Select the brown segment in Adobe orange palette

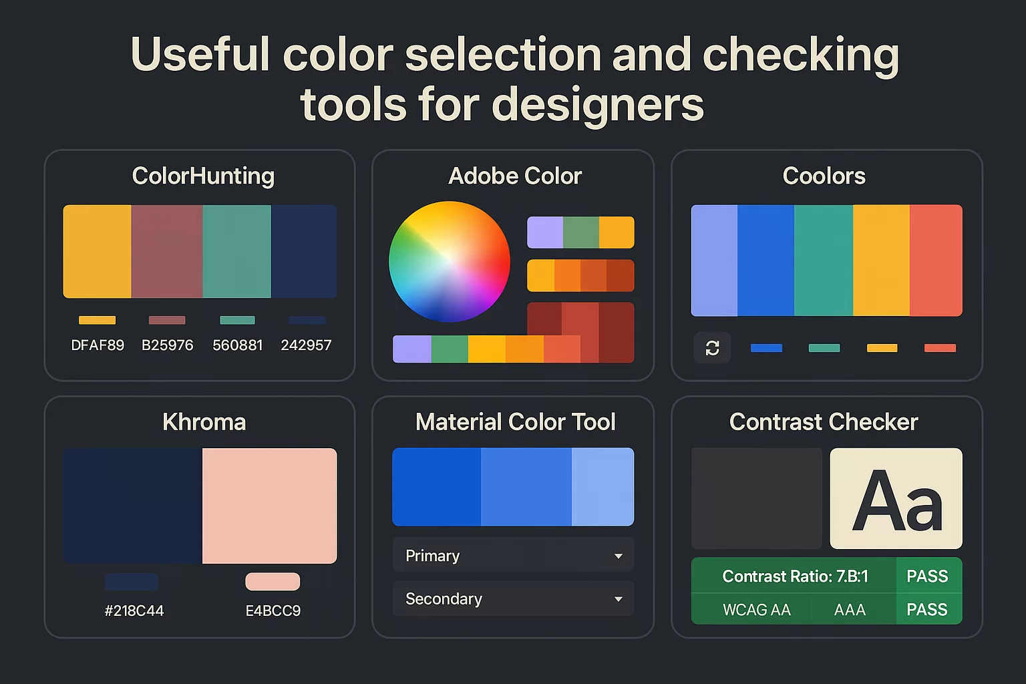(x=621, y=275)
